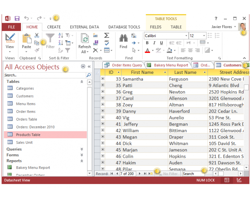
Task: Click the Format Painter brush icon
Action: point(37,50)
